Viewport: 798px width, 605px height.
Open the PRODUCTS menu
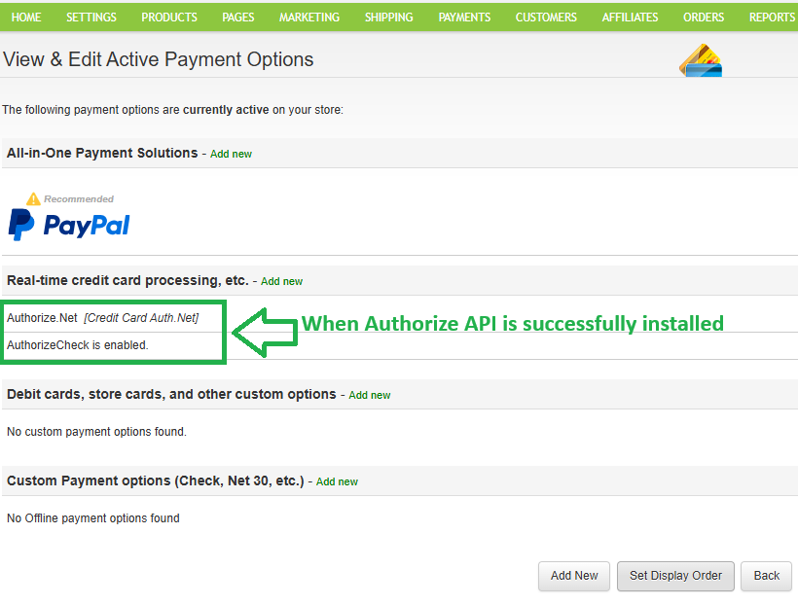[169, 17]
